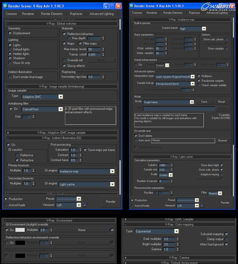Toggle the Hidden lights checkbox
The width and height of the screenshot is (238, 264).
coord(10,54)
